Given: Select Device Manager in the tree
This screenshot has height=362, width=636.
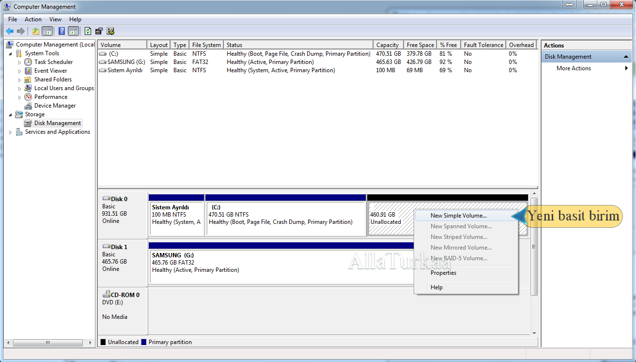Looking at the screenshot, I should [x=55, y=106].
